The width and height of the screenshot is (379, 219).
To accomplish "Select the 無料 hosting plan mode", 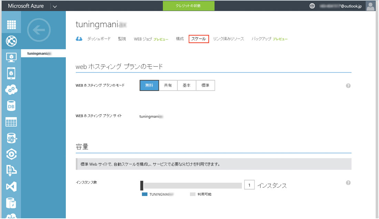I will [149, 86].
